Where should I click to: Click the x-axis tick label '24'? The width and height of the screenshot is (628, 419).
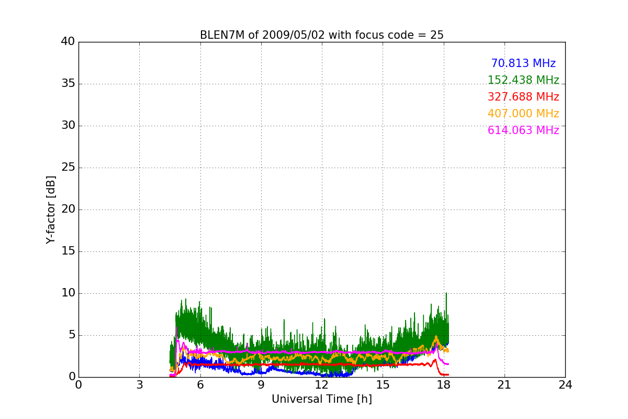(x=565, y=384)
